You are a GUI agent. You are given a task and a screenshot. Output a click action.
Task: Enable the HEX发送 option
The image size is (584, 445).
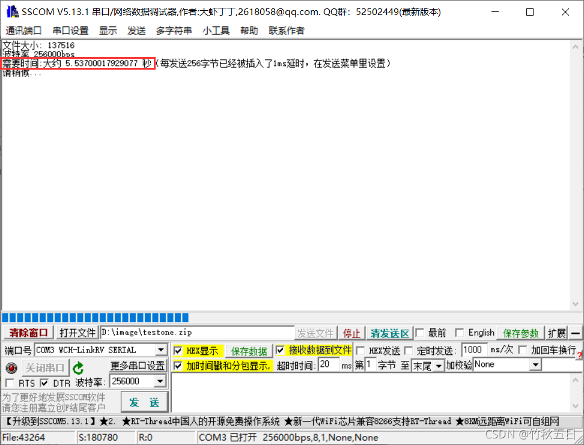pos(360,351)
